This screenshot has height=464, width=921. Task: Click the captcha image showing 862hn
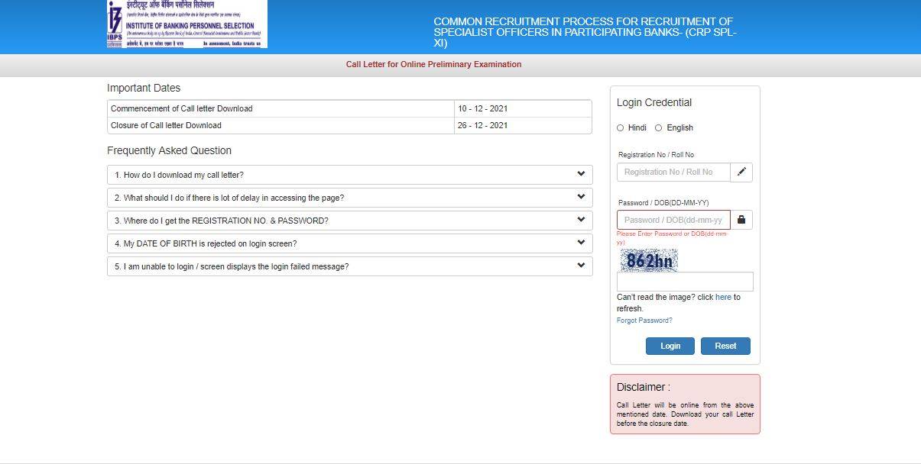648,260
